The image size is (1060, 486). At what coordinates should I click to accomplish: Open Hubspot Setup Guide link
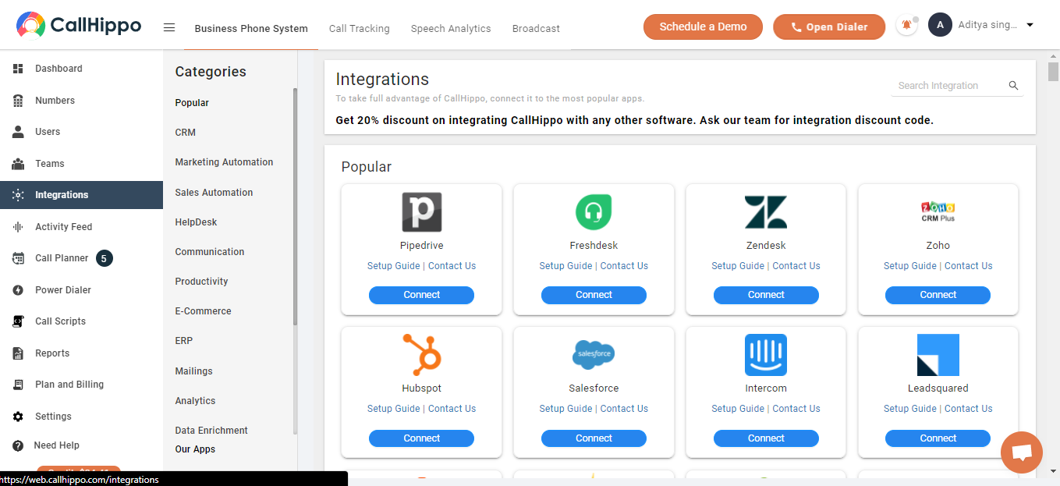[394, 409]
